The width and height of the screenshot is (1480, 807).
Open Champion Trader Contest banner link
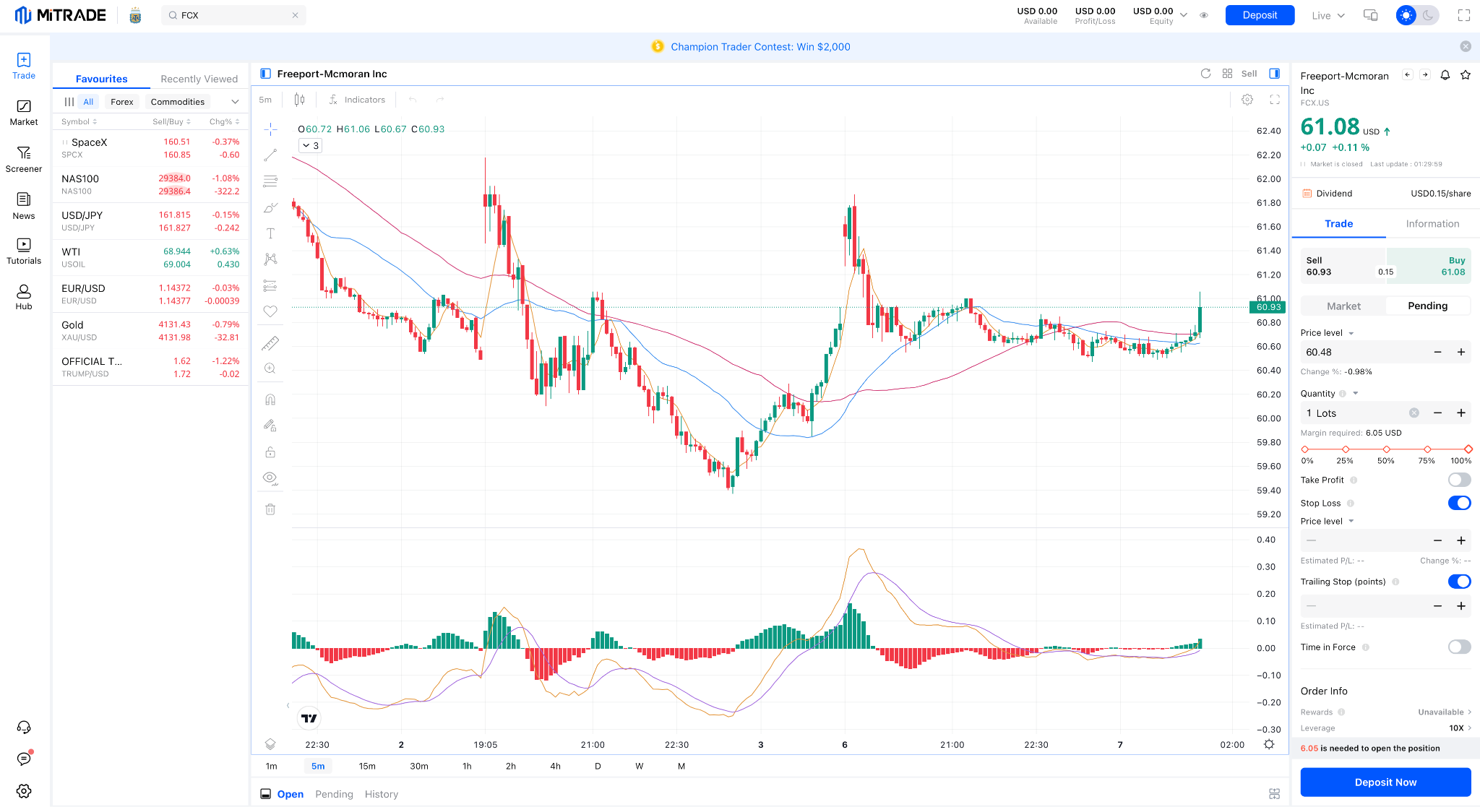click(x=760, y=47)
